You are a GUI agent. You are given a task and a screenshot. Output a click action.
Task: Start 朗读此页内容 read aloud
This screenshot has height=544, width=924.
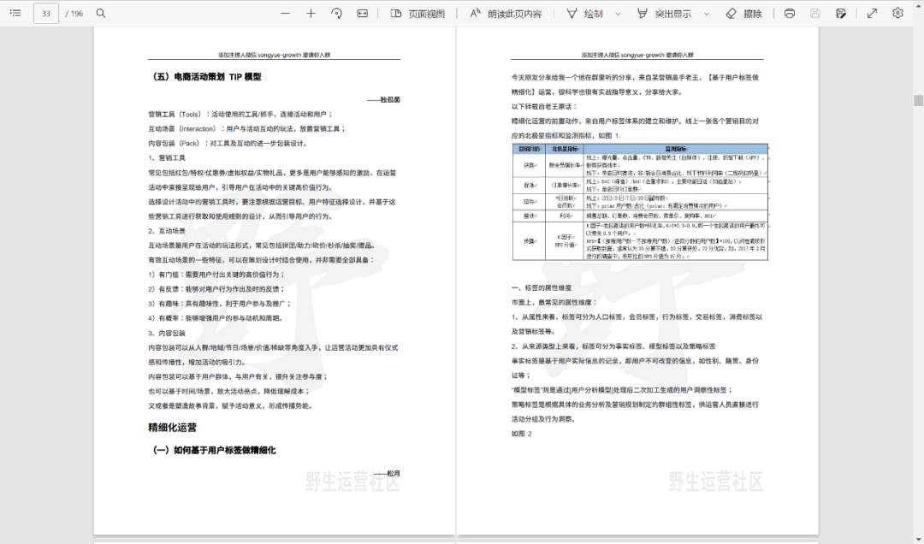[506, 14]
